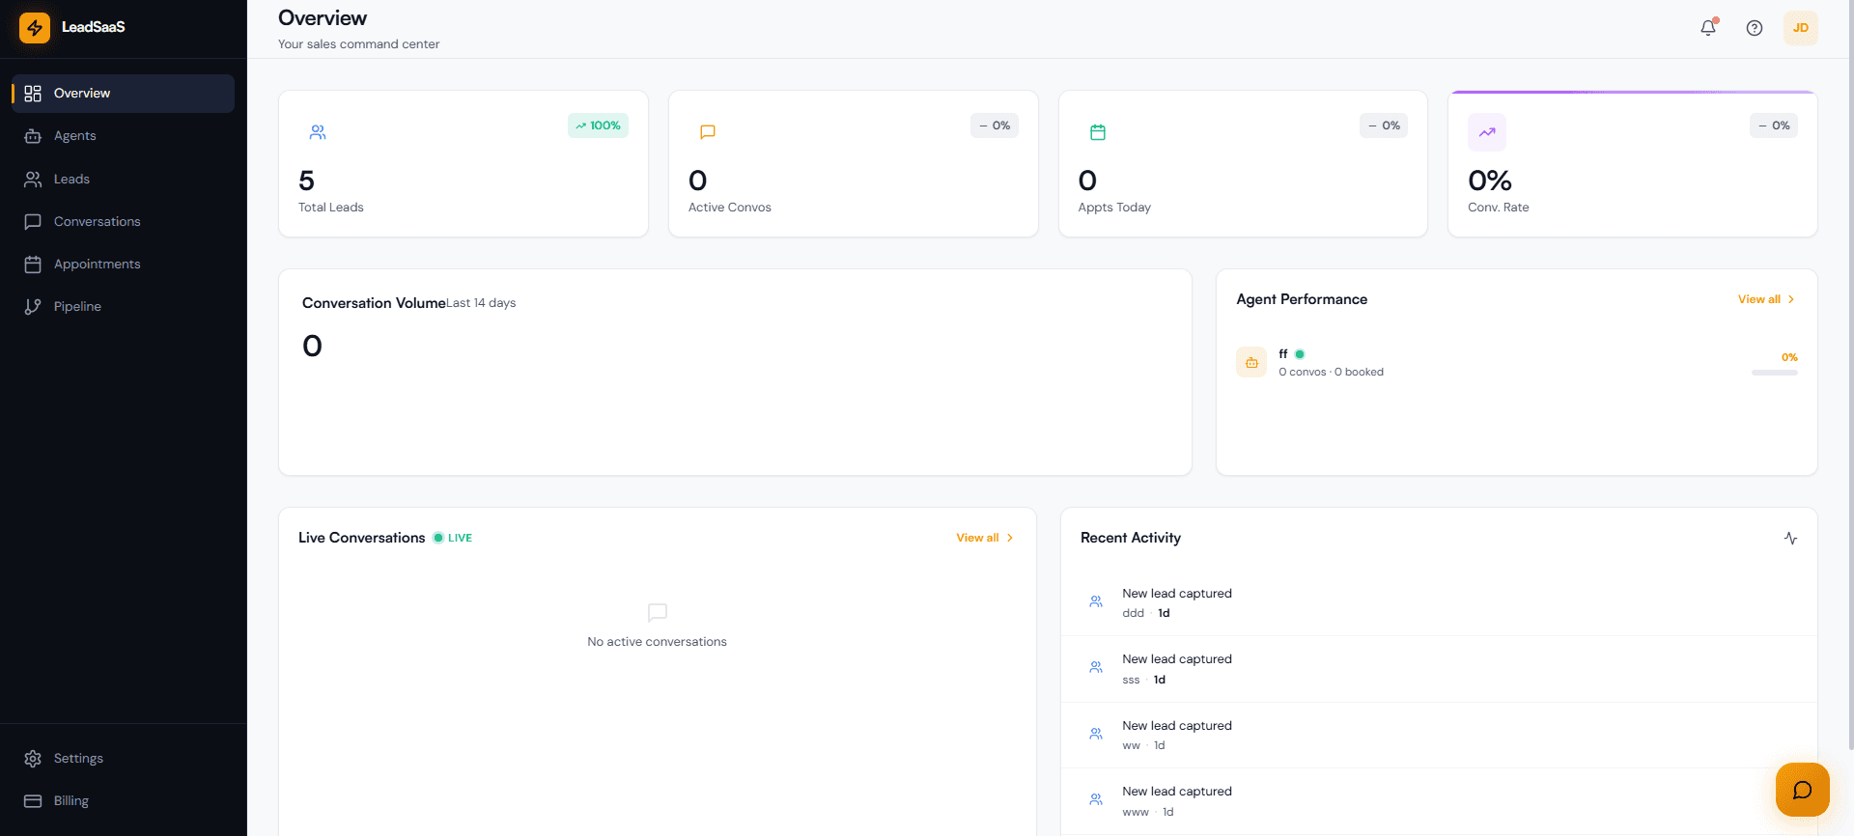Open the Overview sidebar item
Viewport: 1854px width, 836px height.
(x=123, y=94)
